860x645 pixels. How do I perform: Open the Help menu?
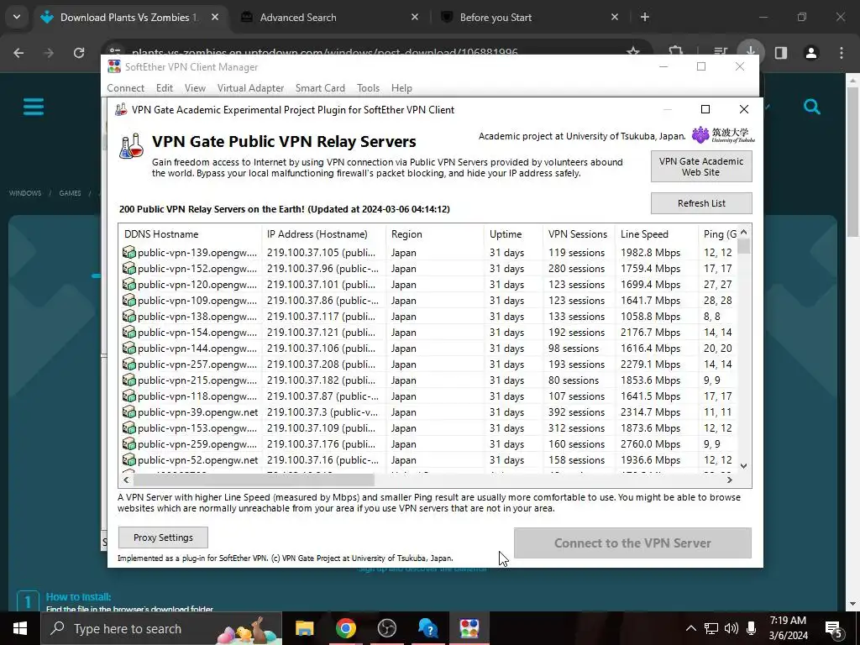[x=401, y=87]
